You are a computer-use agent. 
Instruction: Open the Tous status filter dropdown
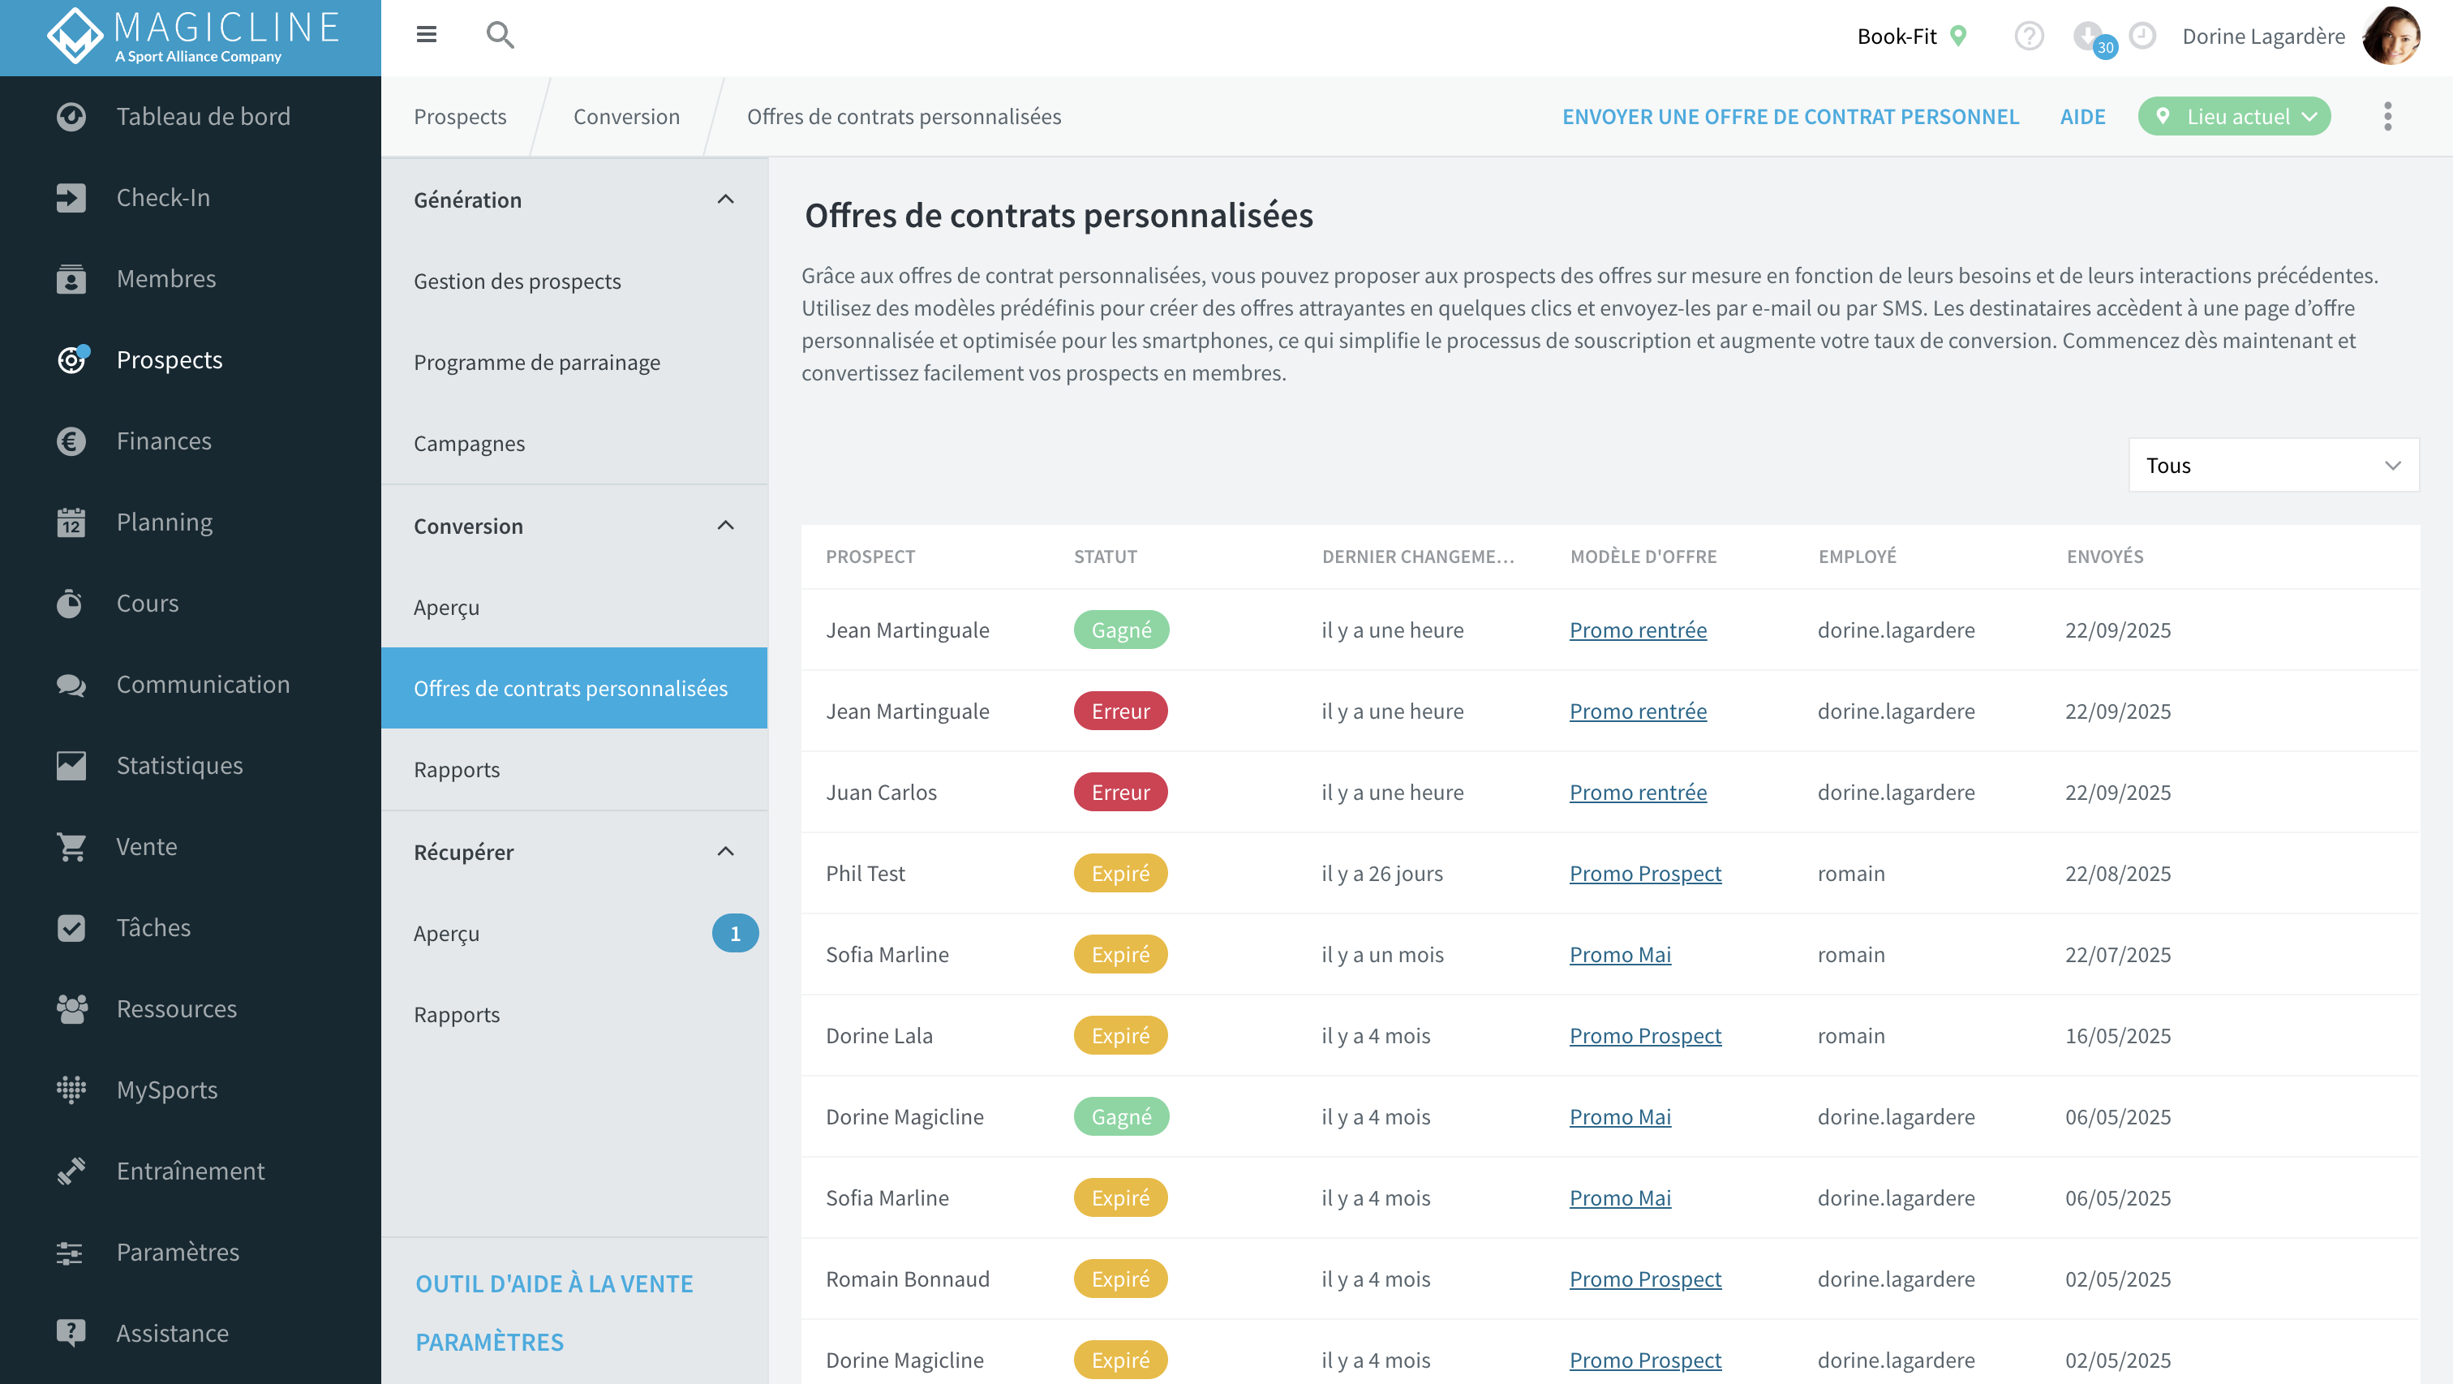pos(2274,465)
